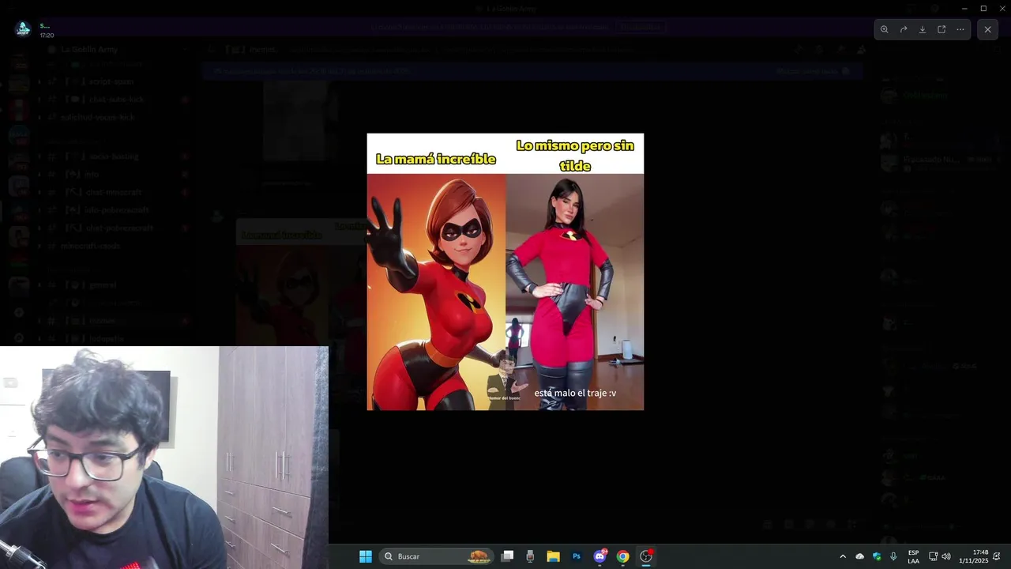The image size is (1011, 569).
Task: Open Google Chrome from the taskbar
Action: pos(623,556)
